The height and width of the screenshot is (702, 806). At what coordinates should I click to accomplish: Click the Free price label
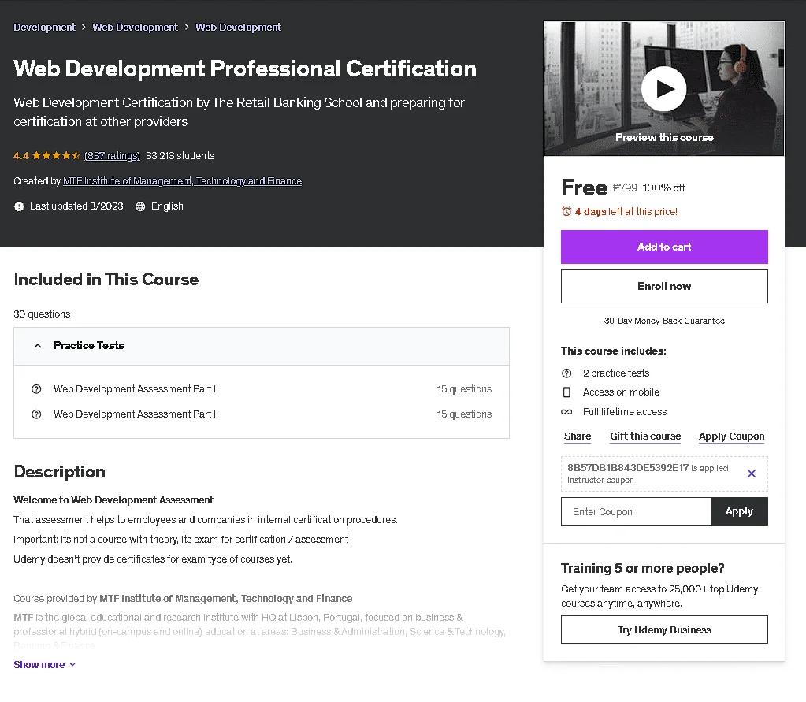point(584,188)
